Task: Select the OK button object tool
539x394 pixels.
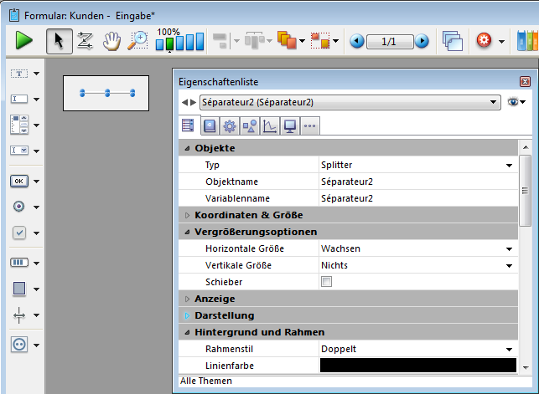Action: coord(19,180)
